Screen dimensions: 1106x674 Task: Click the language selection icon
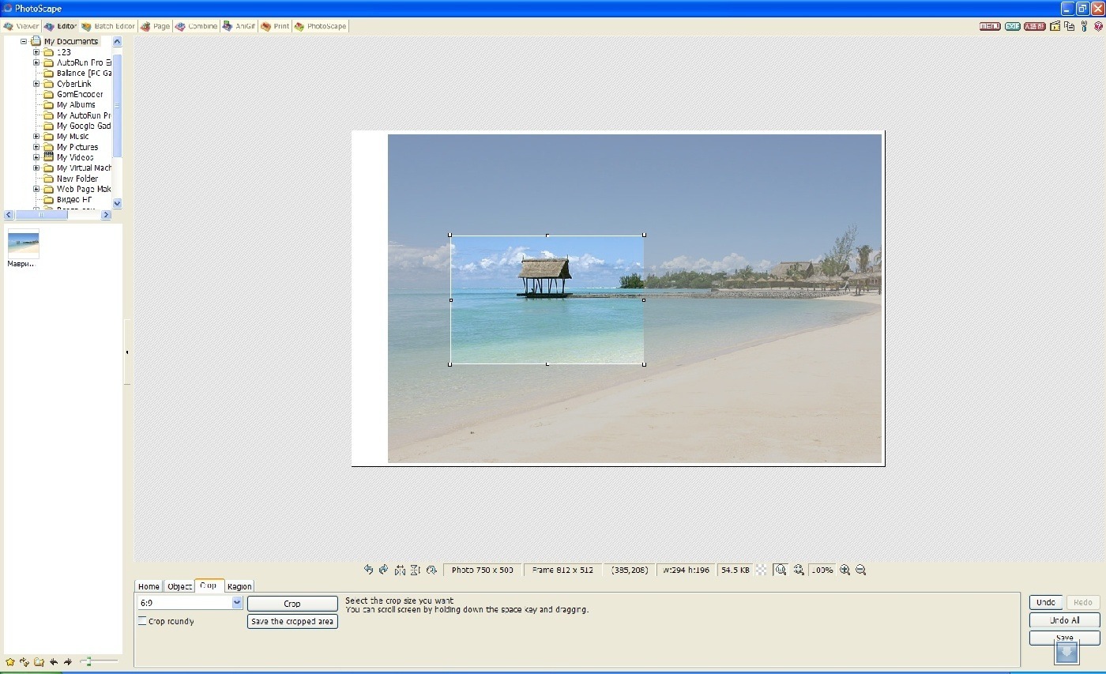pyautogui.click(x=1035, y=26)
